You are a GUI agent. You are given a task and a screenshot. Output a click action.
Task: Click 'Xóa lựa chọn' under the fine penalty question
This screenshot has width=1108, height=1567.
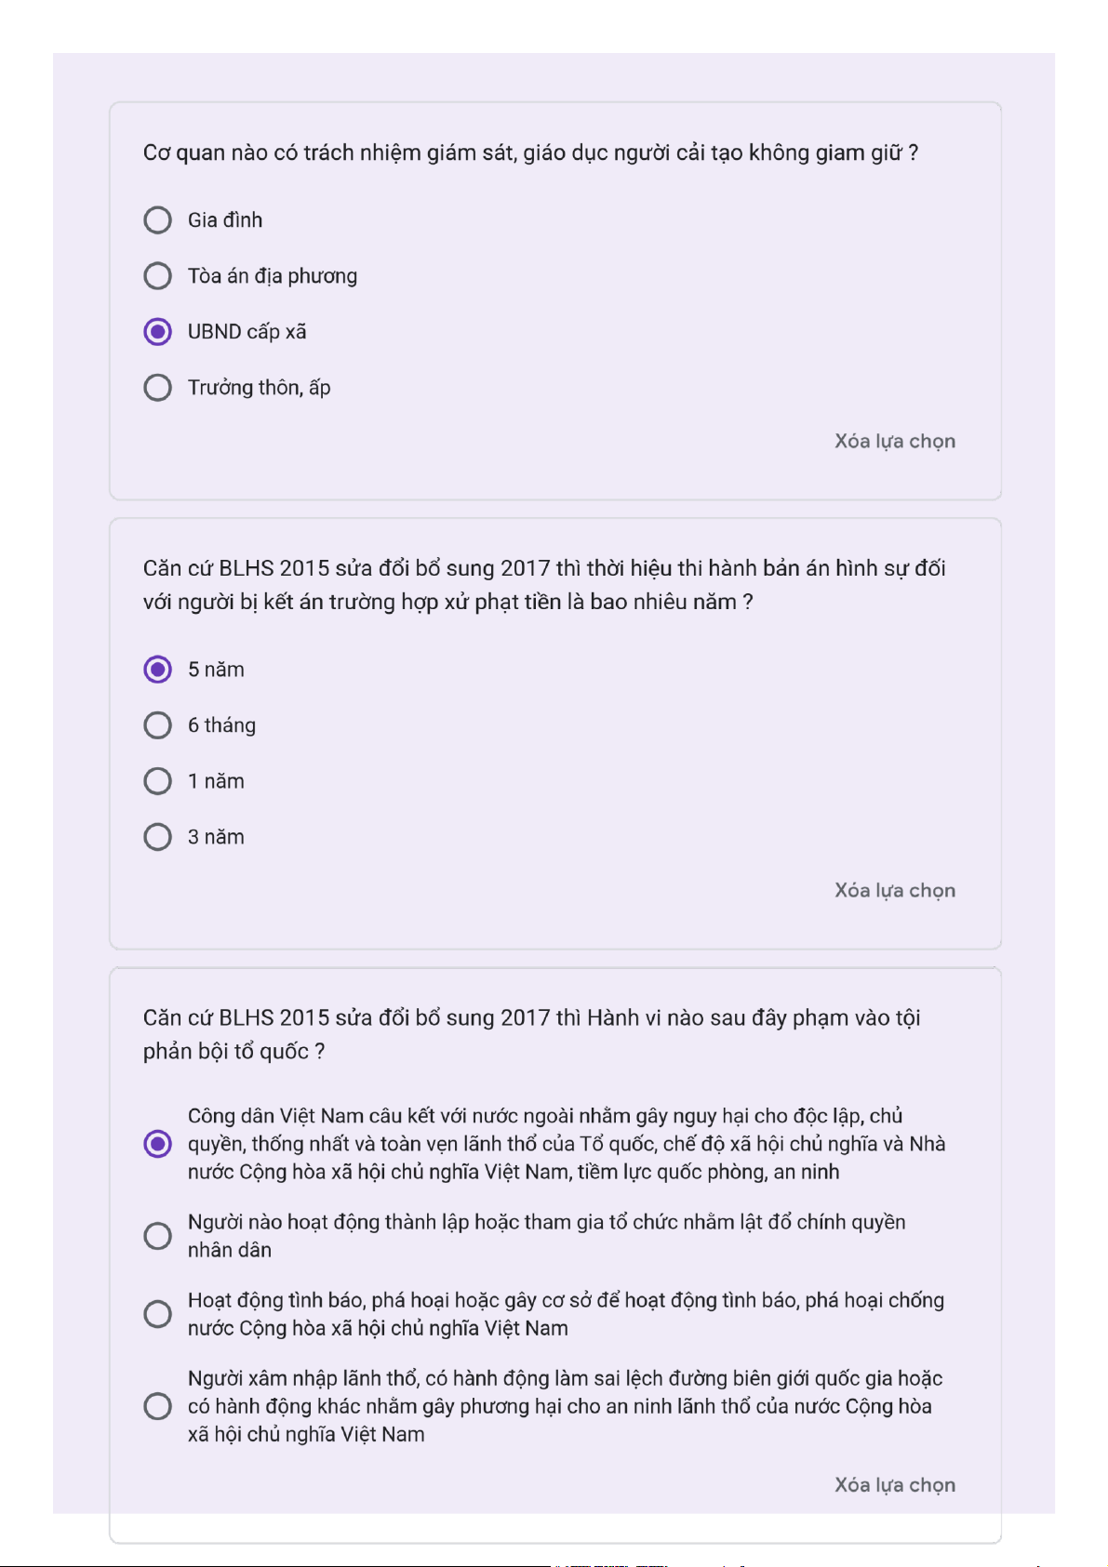[894, 891]
